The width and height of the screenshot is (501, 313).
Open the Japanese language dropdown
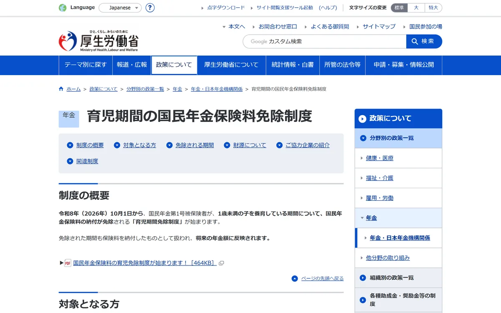point(120,8)
